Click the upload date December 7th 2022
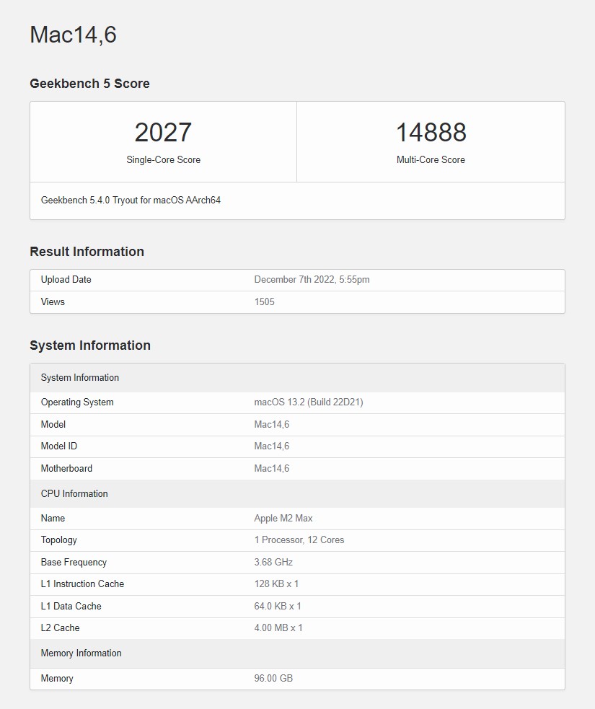Image resolution: width=595 pixels, height=709 pixels. click(312, 280)
